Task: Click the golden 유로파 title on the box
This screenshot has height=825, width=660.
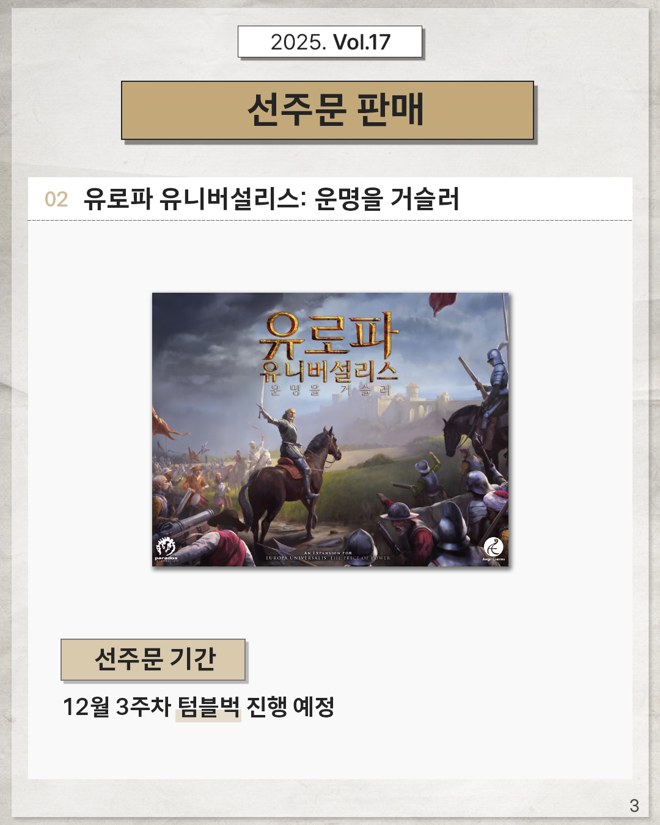Action: click(x=329, y=335)
